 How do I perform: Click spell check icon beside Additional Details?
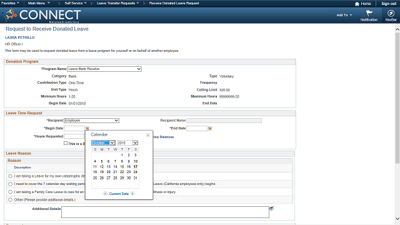[272, 208]
